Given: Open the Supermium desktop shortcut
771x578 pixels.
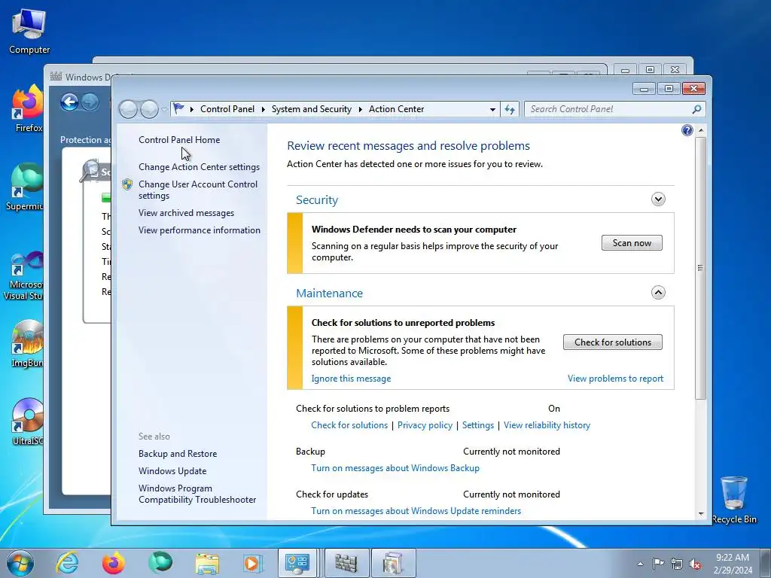Looking at the screenshot, I should point(25,187).
